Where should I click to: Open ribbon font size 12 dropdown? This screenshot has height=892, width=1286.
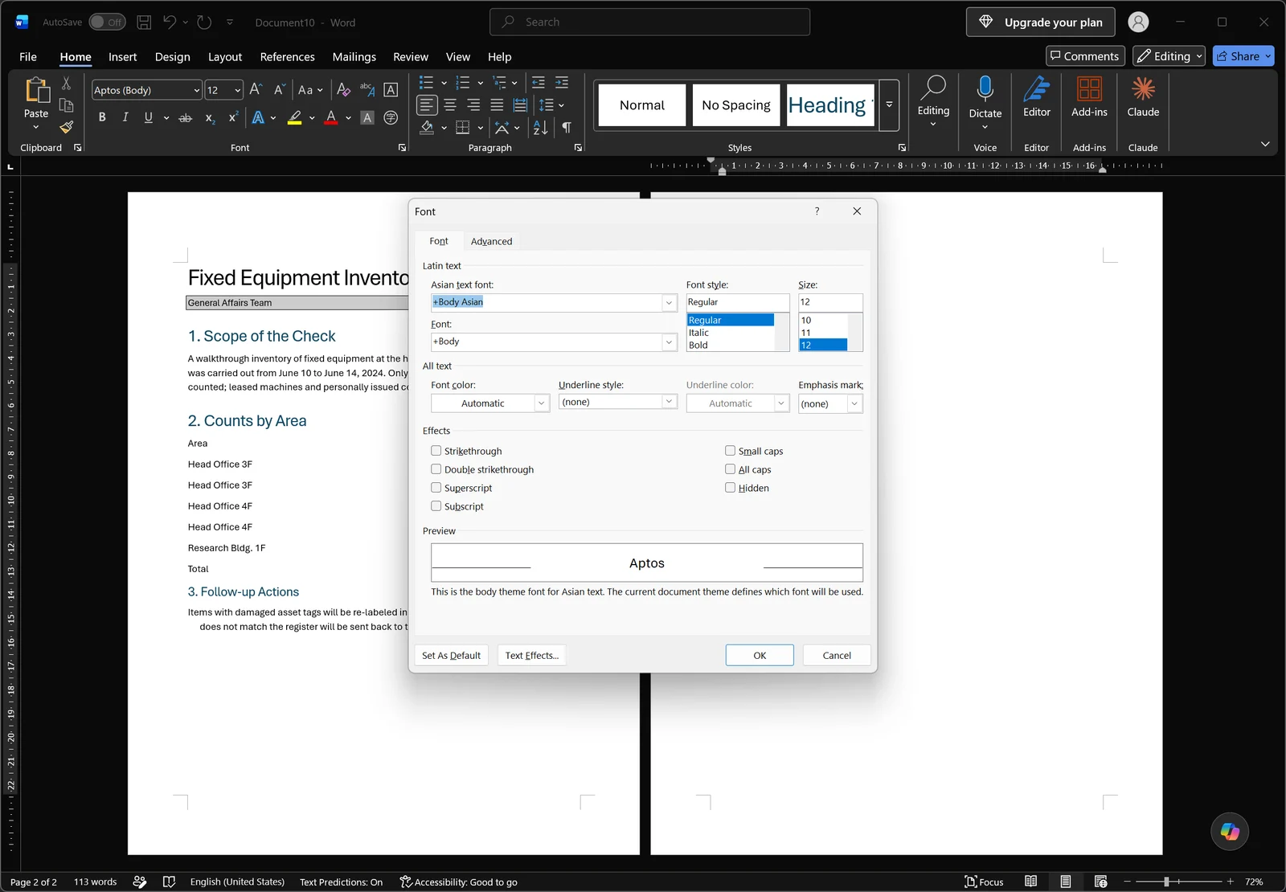(x=237, y=90)
